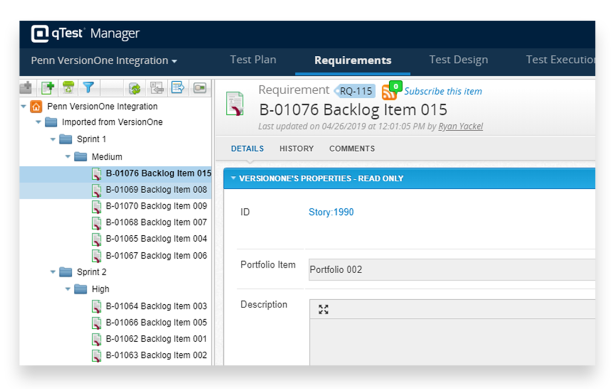The height and width of the screenshot is (389, 613).
Task: Open the Details tab
Action: coord(247,149)
